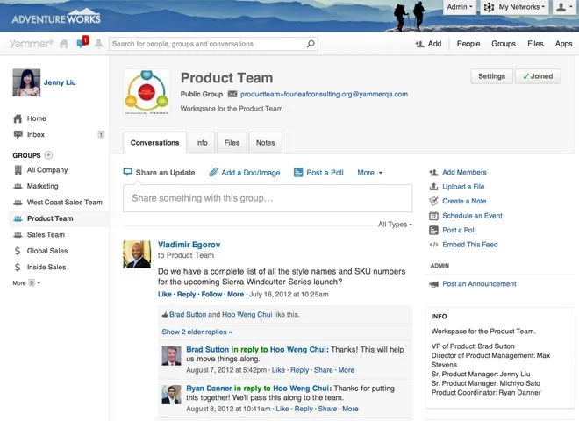Open the messages icon with red badge

pyautogui.click(x=82, y=42)
